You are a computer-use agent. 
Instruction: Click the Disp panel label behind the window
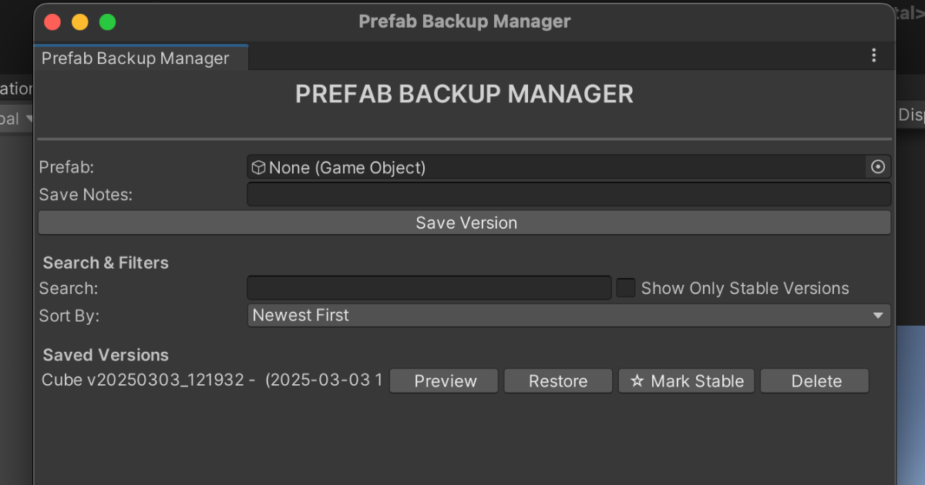coord(911,114)
